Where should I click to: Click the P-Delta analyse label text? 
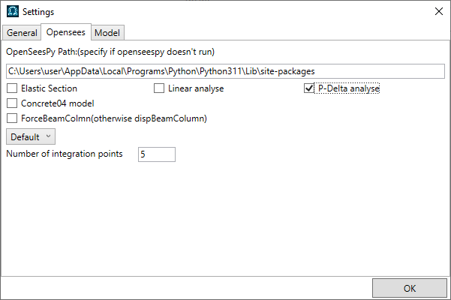(349, 88)
